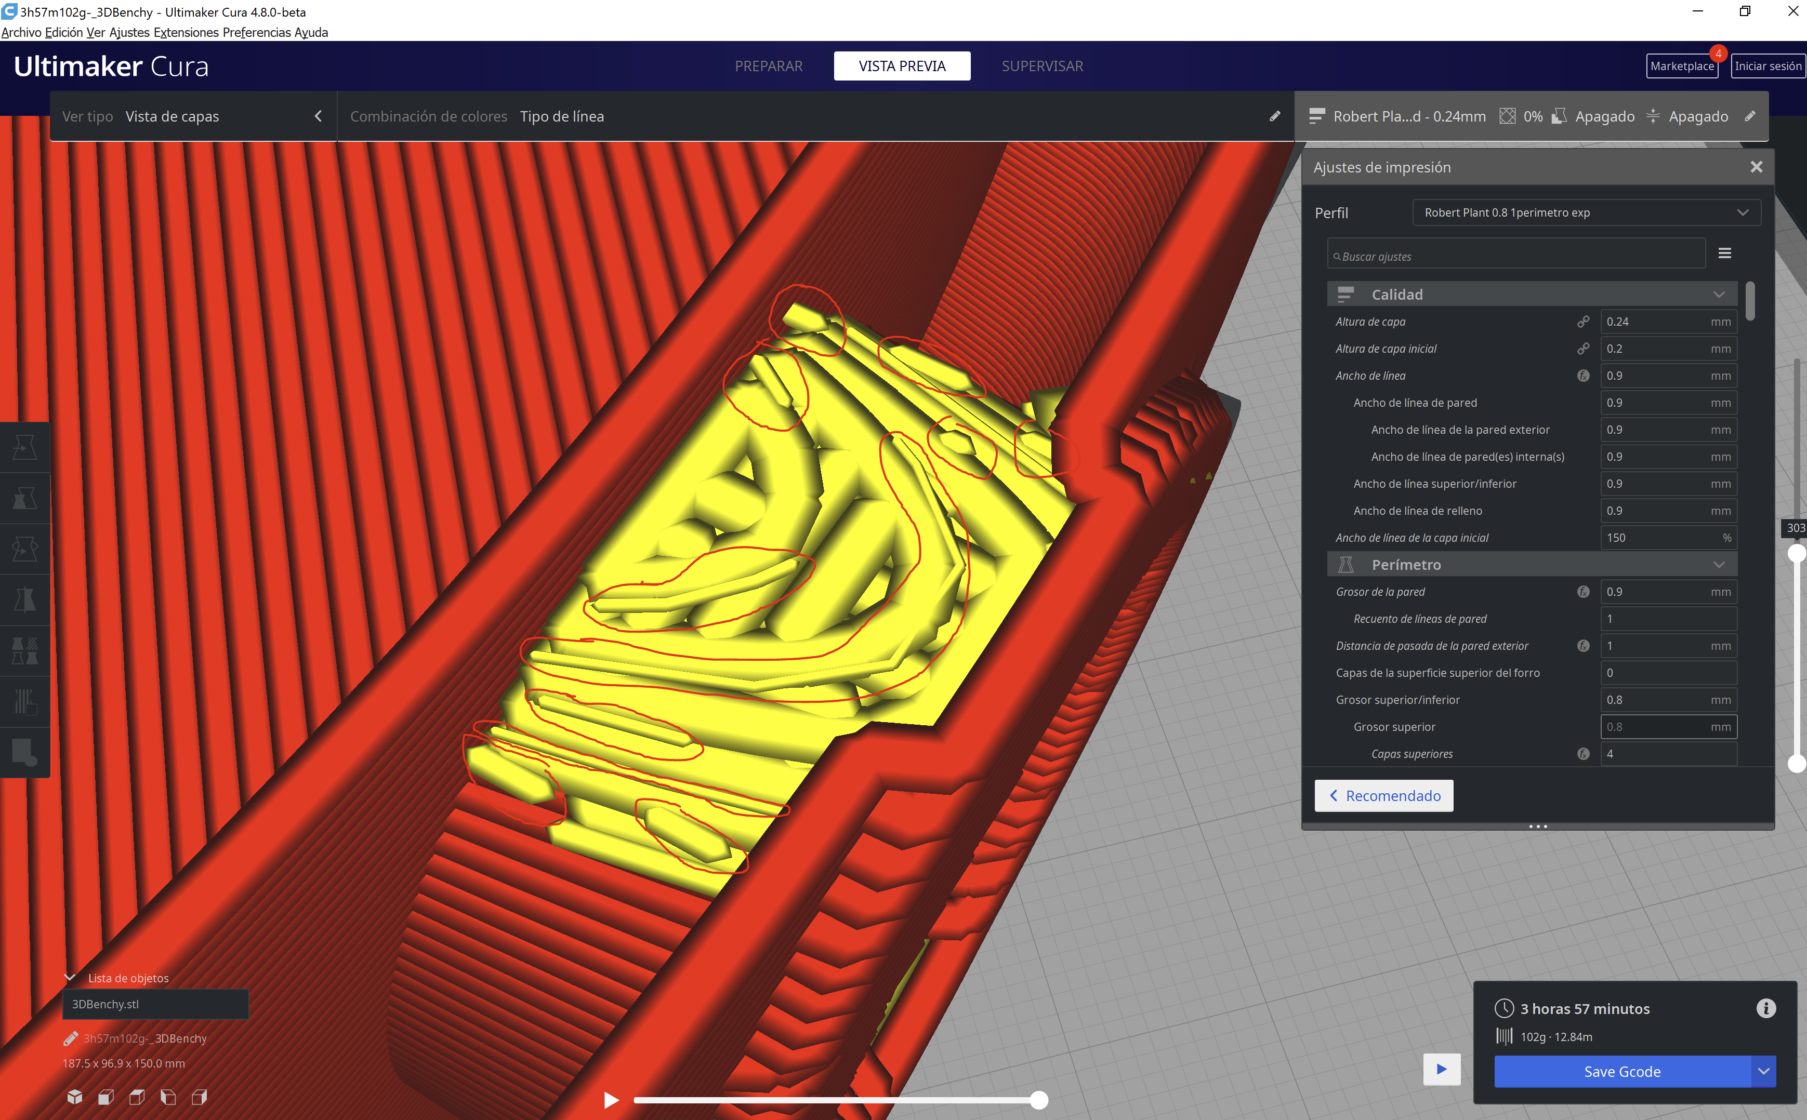The image size is (1807, 1120).
Task: Open print info details icon next to time
Action: pos(1765,1008)
